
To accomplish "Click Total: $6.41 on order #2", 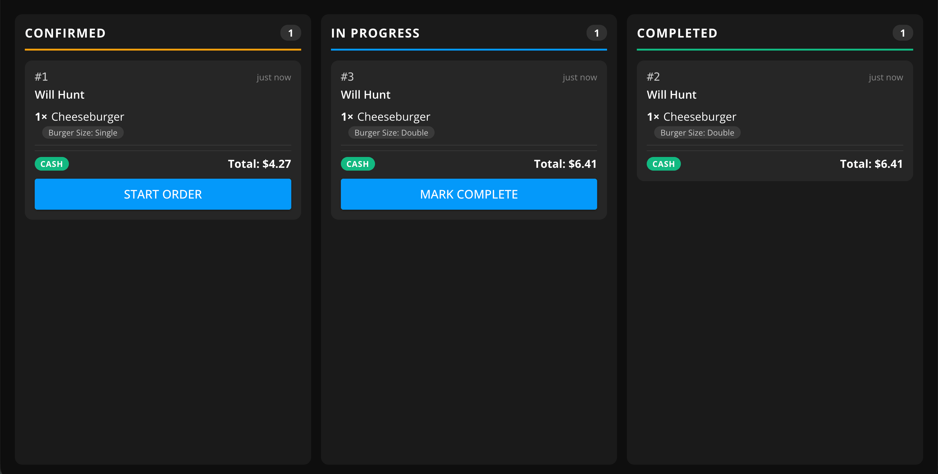I will [x=871, y=164].
